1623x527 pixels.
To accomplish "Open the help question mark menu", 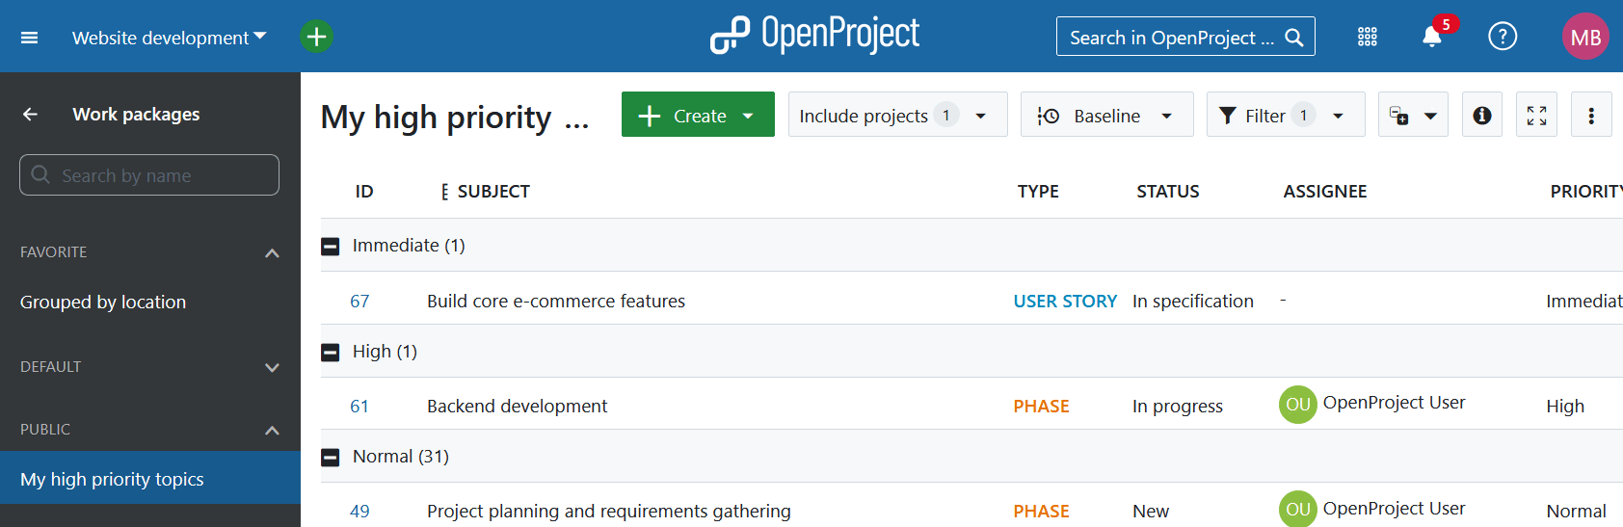I will tap(1502, 37).
